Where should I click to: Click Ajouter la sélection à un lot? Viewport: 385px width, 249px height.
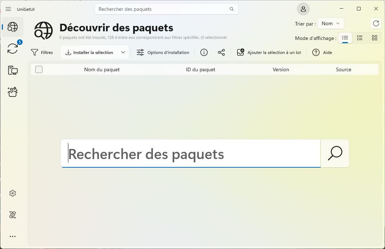[269, 52]
